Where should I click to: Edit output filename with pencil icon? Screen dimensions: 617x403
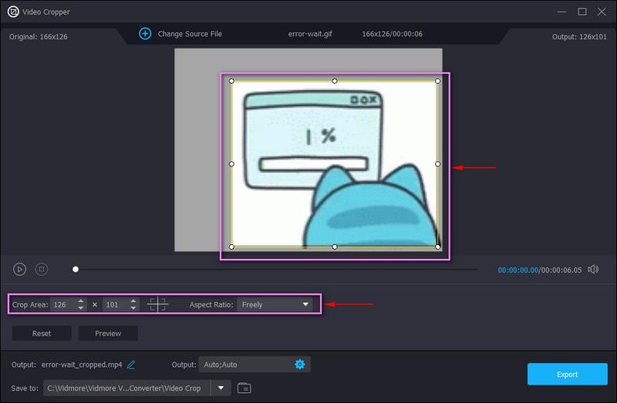[x=131, y=364]
